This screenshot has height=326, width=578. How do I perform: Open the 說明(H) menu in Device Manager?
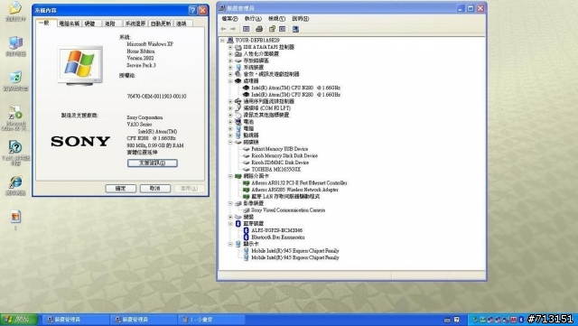(301, 18)
